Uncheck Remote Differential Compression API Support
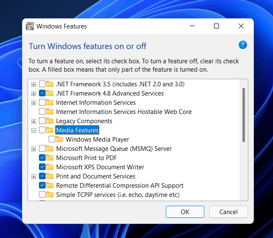 [42, 186]
